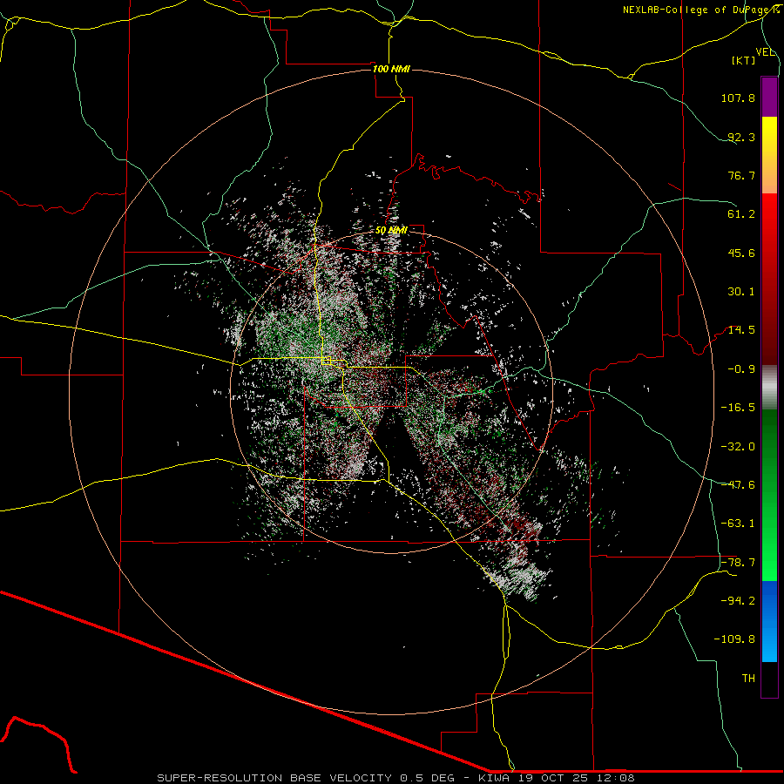Select the 61.2 legend value
The height and width of the screenshot is (784, 784).
(741, 214)
